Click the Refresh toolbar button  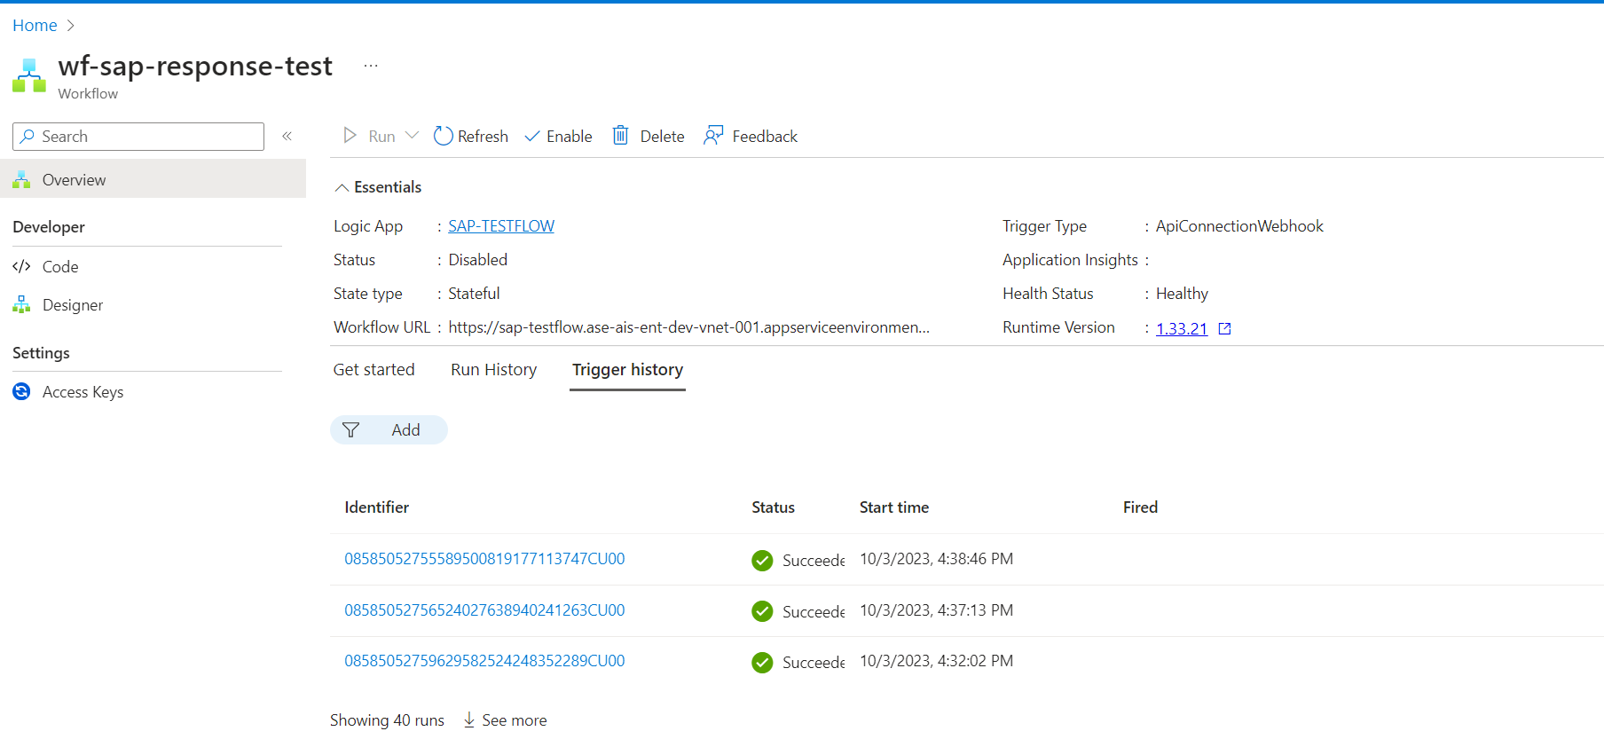[x=470, y=136]
